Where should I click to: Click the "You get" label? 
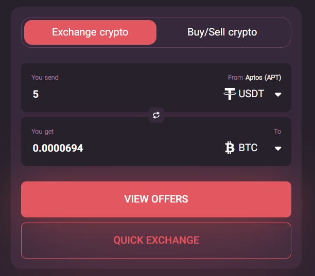(x=42, y=132)
